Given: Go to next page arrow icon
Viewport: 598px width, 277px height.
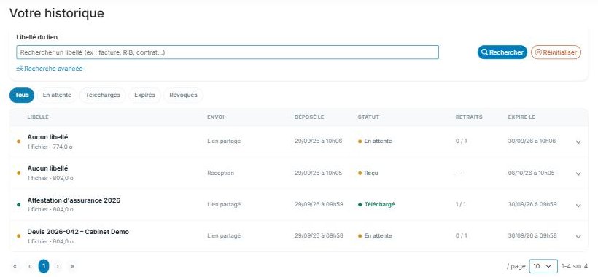Looking at the screenshot, I should pos(58,266).
